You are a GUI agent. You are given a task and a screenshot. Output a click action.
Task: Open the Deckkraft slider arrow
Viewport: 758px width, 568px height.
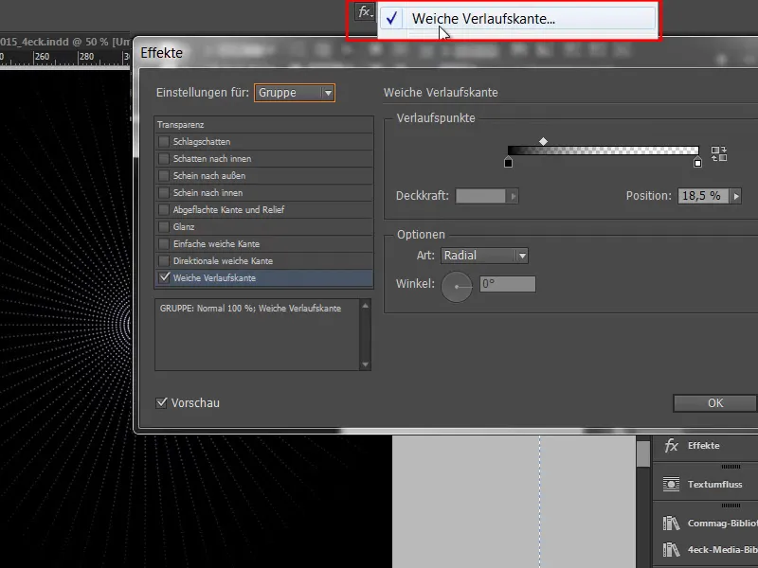pos(513,196)
